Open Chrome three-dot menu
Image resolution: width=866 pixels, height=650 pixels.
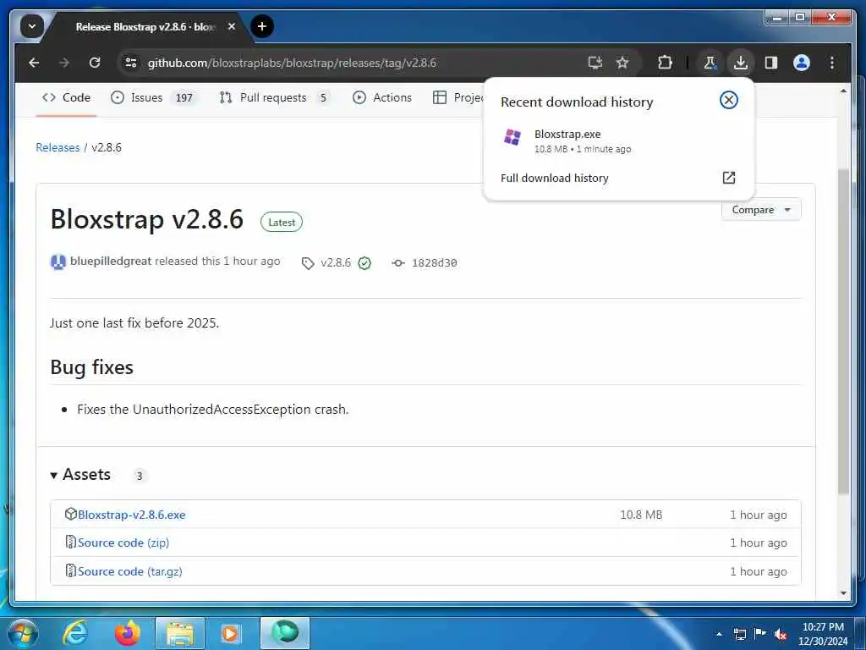[x=832, y=63]
